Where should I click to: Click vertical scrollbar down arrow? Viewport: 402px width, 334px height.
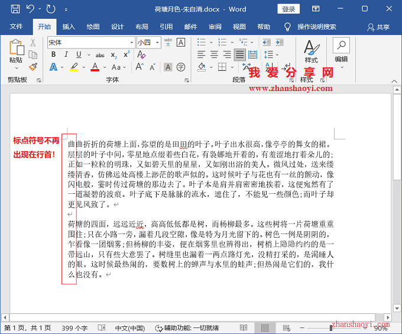(397, 309)
